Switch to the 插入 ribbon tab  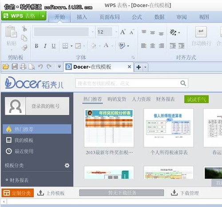click(x=82, y=17)
